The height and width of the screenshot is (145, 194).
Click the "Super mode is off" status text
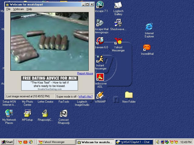(x=66, y=97)
